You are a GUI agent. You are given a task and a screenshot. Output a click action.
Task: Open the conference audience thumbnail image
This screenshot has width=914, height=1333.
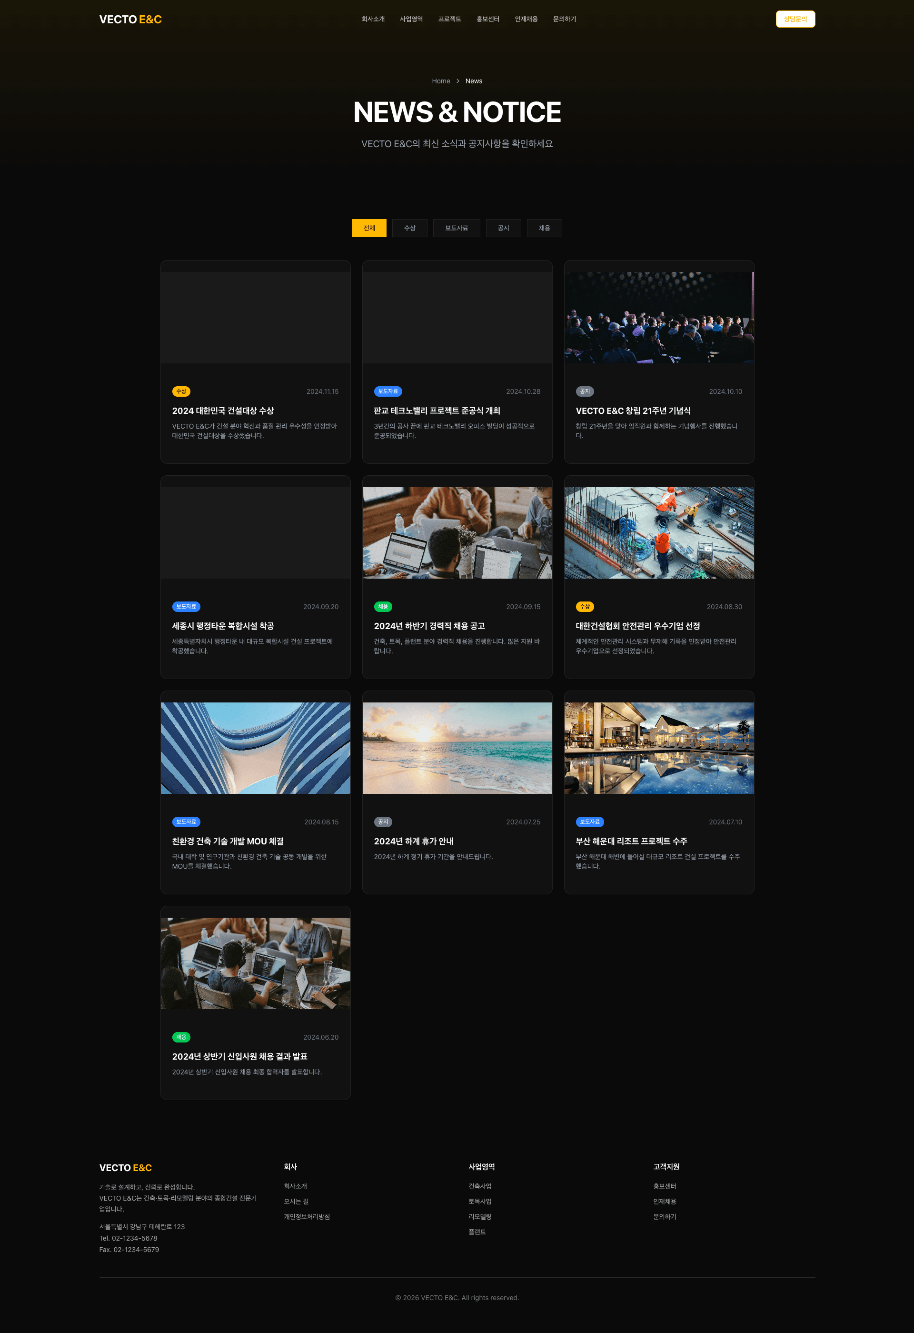tap(659, 317)
